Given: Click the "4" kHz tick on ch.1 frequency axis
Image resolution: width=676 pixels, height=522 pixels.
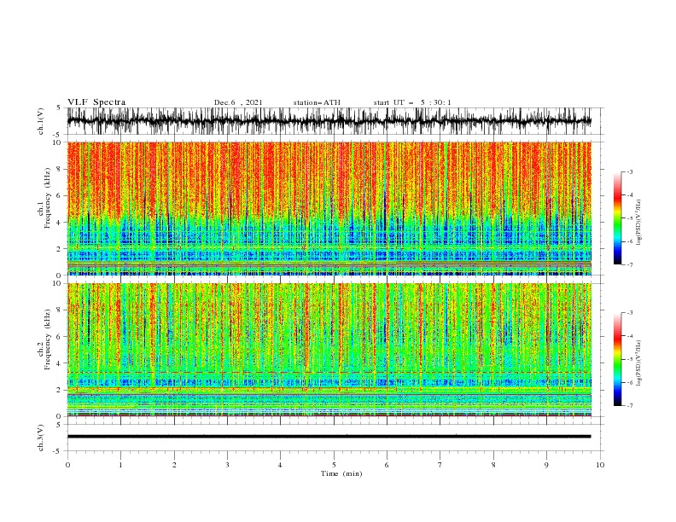Looking at the screenshot, I should tap(59, 223).
